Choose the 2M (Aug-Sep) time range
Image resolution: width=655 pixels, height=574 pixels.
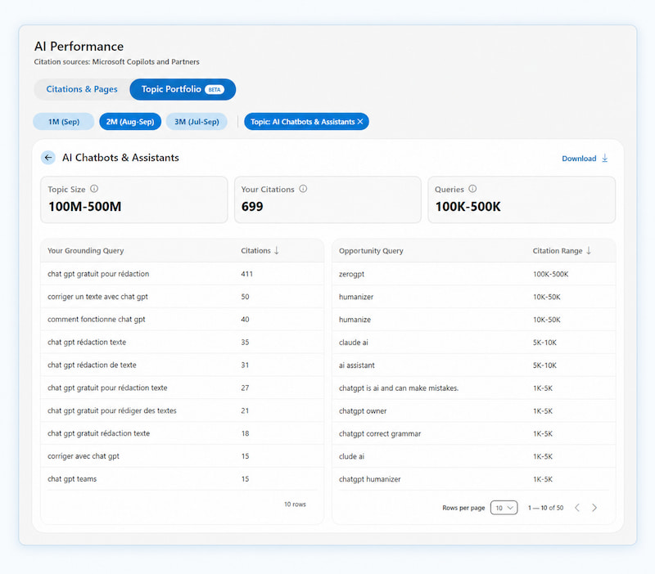(130, 122)
